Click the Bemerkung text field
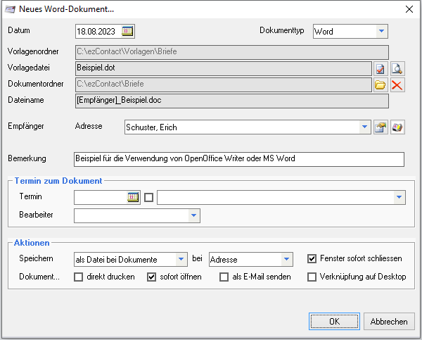This screenshot has width=422, height=340. (239, 159)
